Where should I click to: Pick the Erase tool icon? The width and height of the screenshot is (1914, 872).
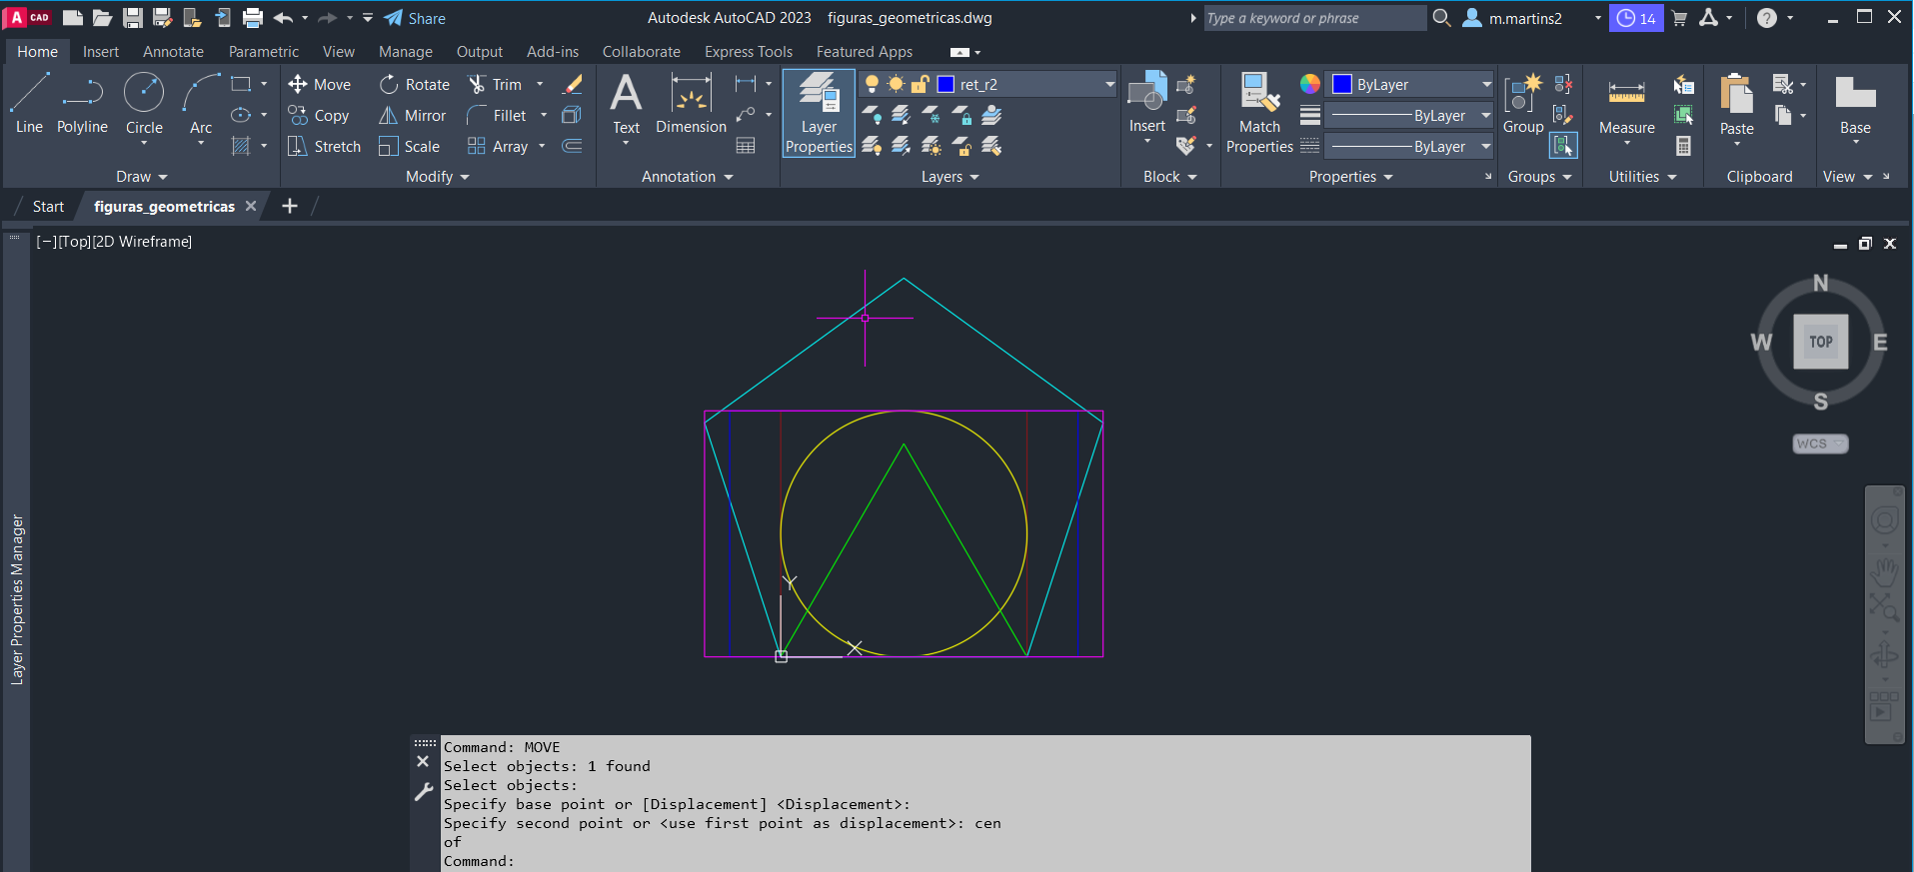click(x=573, y=85)
